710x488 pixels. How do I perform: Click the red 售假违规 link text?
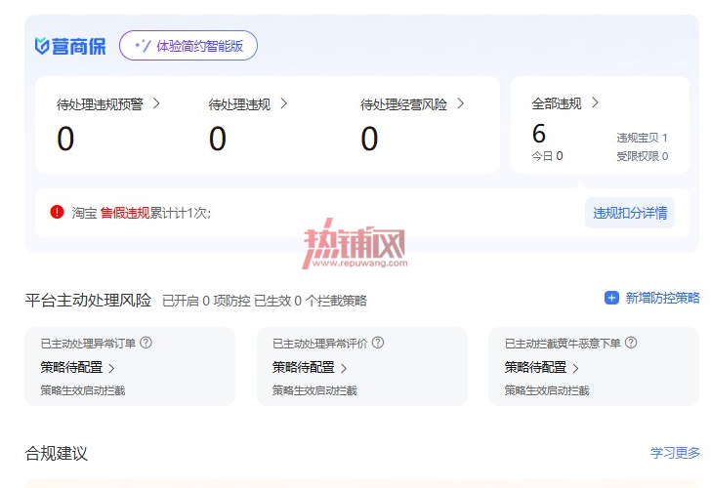tap(125, 213)
